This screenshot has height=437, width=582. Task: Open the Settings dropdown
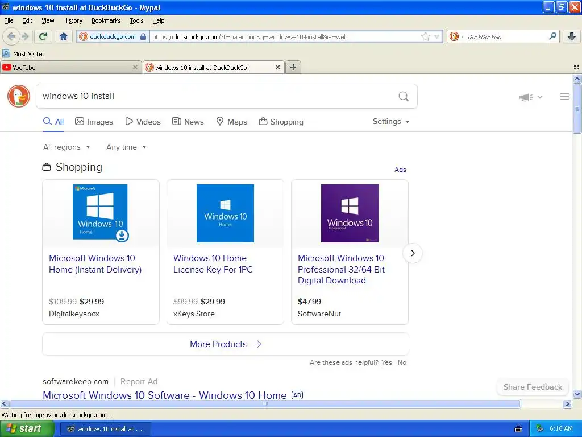pos(391,122)
